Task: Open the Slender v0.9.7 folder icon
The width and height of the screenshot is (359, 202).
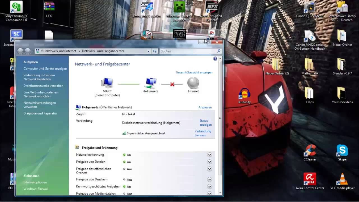Action: coord(342,67)
